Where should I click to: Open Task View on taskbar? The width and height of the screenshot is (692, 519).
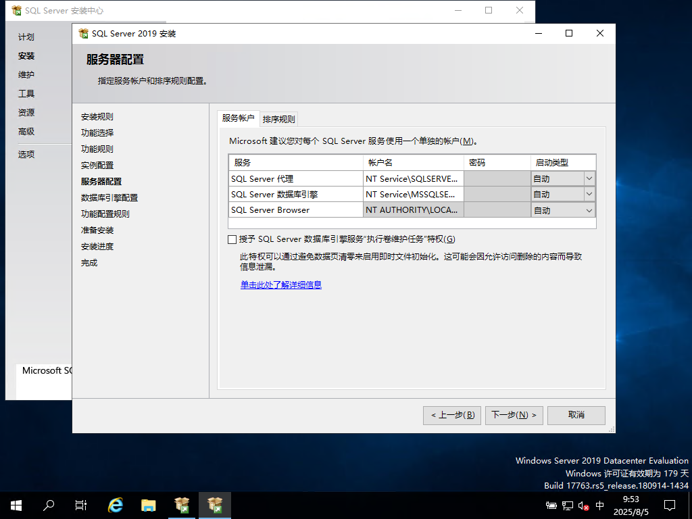point(81,505)
